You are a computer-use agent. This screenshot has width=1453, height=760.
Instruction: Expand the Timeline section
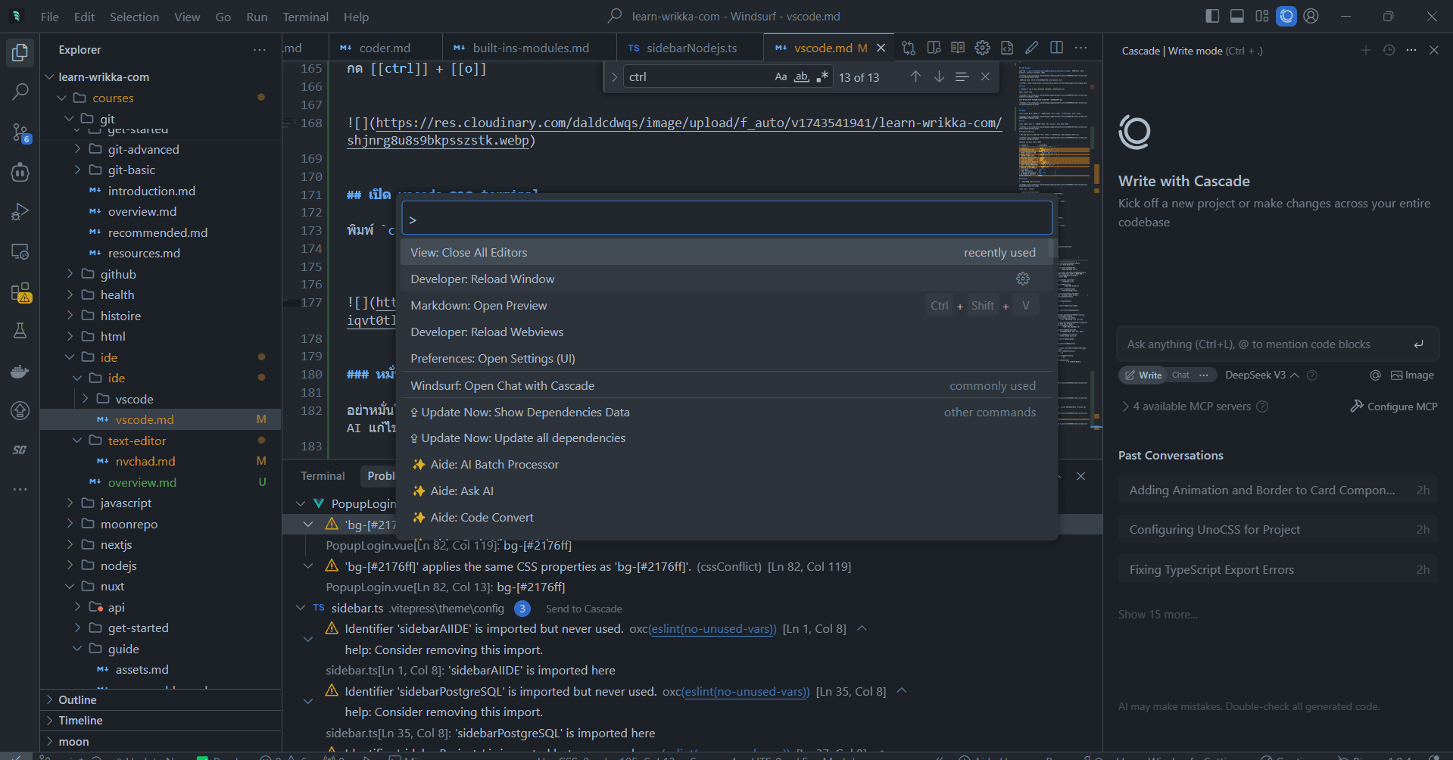coord(161,721)
